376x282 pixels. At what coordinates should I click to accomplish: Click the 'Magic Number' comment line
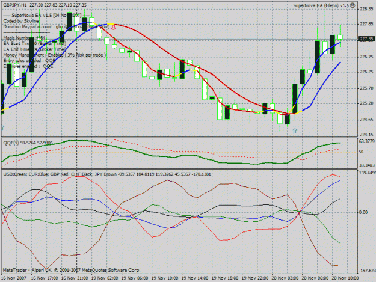(24, 38)
